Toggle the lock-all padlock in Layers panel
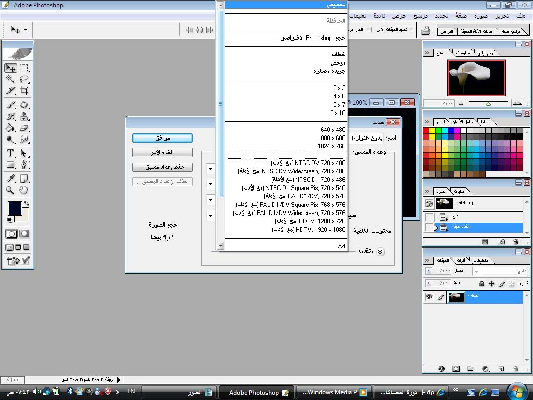This screenshot has height=400, width=533. (x=481, y=283)
